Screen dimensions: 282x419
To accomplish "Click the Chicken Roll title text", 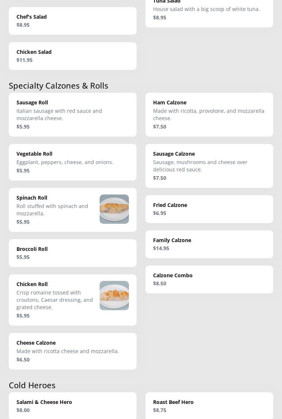I will pyautogui.click(x=32, y=284).
